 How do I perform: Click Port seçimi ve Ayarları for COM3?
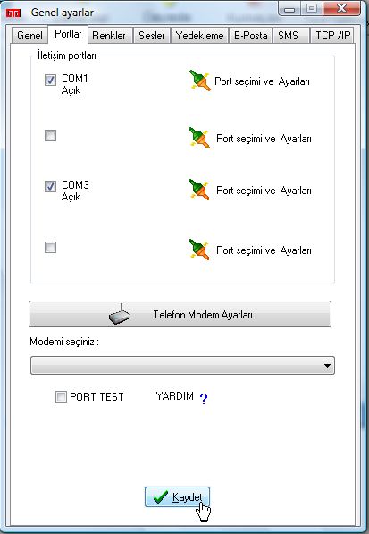click(264, 191)
